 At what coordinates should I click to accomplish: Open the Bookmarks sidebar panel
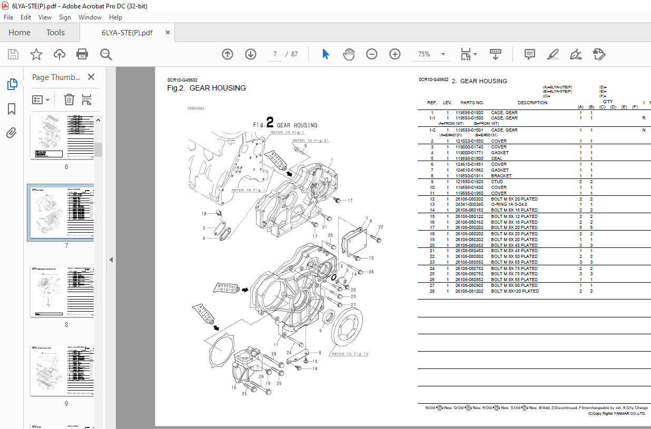(12, 109)
